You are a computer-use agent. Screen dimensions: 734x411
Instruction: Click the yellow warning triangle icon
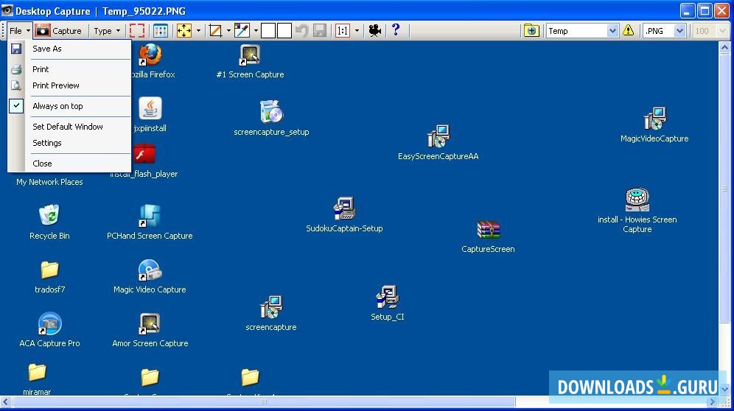click(x=628, y=31)
